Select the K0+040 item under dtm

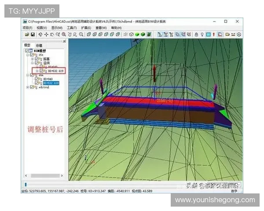(48, 79)
